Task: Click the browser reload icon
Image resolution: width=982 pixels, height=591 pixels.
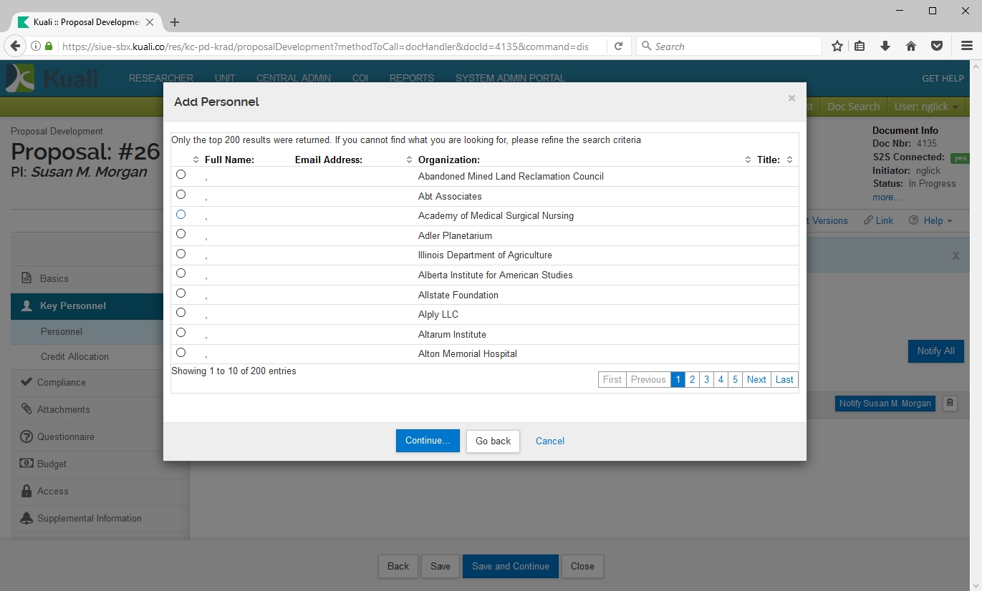Action: (x=618, y=47)
